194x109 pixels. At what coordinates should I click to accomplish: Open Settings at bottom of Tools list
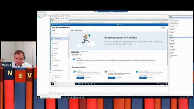coord(55,81)
